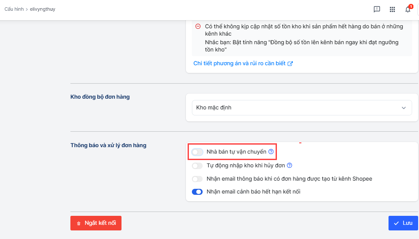Click the chevron arrow of warehouse dropdown
The width and height of the screenshot is (419, 239).
pyautogui.click(x=404, y=108)
